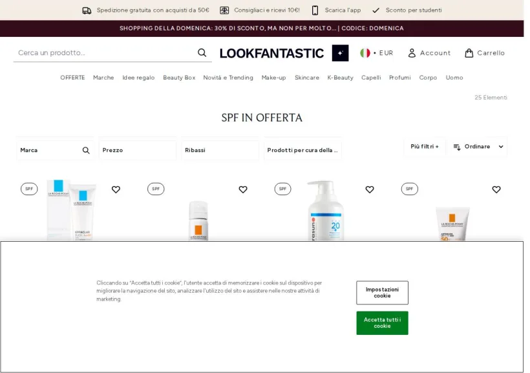
Task: Expand the Ribassi filter
Action: (x=220, y=150)
